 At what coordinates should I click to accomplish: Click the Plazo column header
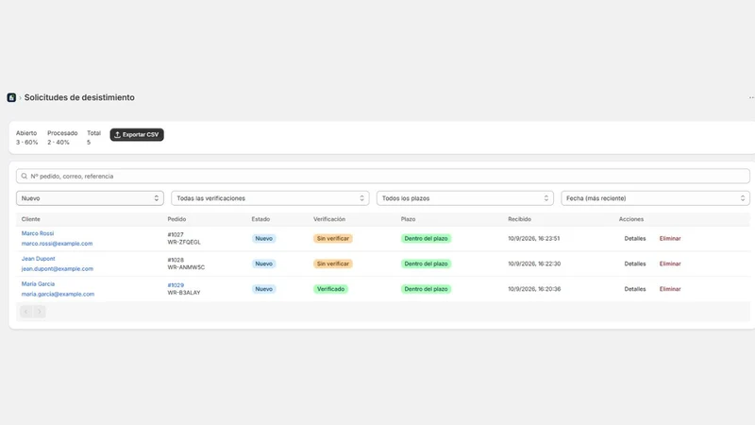point(408,219)
